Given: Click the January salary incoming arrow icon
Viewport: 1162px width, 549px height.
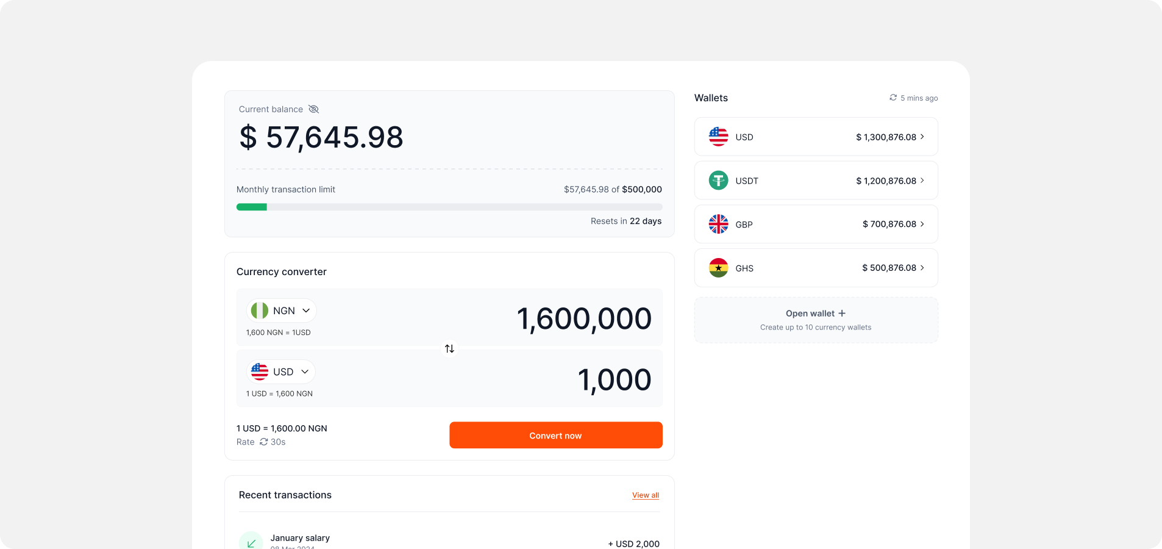Looking at the screenshot, I should point(251,542).
